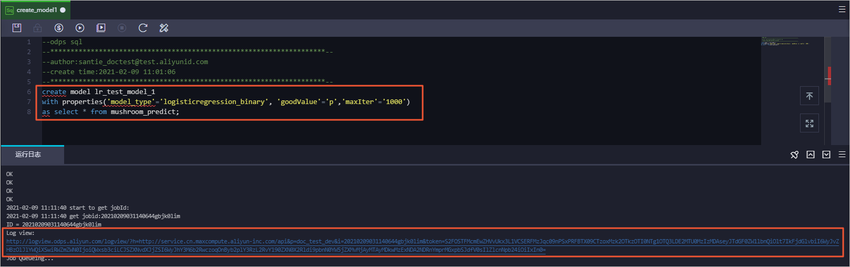850x267 pixels.
Task: Click line number 6 in the gutter
Action: click(x=29, y=91)
